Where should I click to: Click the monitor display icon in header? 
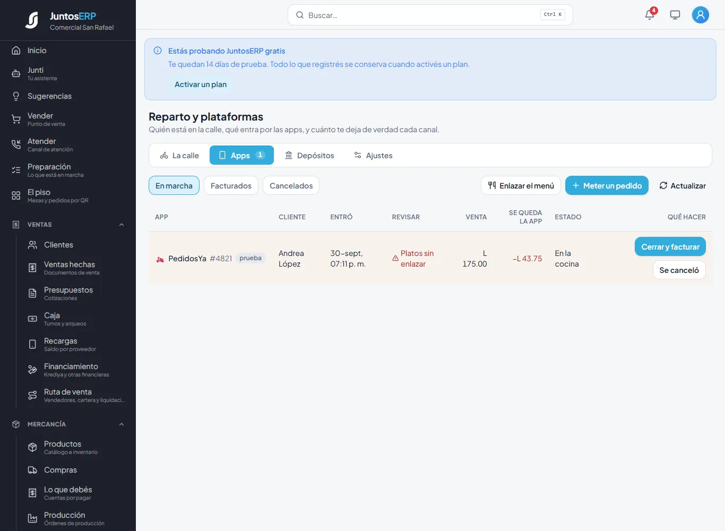[x=675, y=15]
